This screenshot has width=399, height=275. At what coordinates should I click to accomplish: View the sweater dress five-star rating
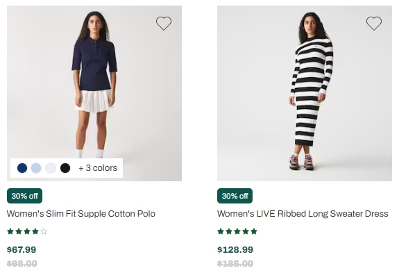[237, 231]
